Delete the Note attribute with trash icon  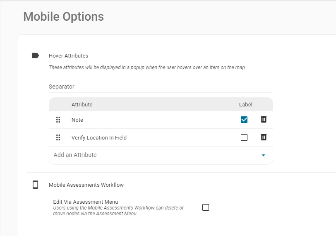pyautogui.click(x=264, y=120)
